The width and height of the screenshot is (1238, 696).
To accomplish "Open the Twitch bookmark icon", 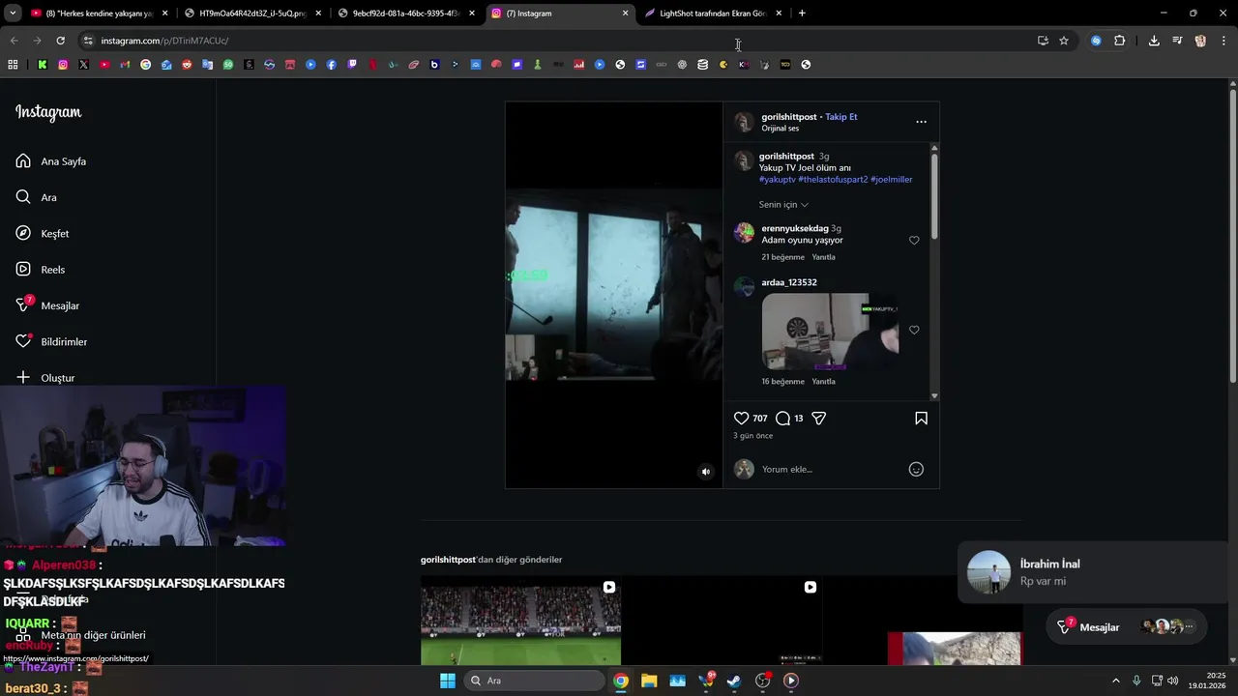I will pyautogui.click(x=352, y=65).
